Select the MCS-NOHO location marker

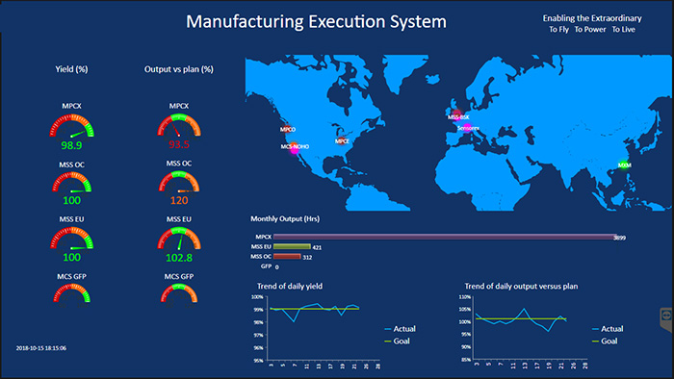[295, 147]
